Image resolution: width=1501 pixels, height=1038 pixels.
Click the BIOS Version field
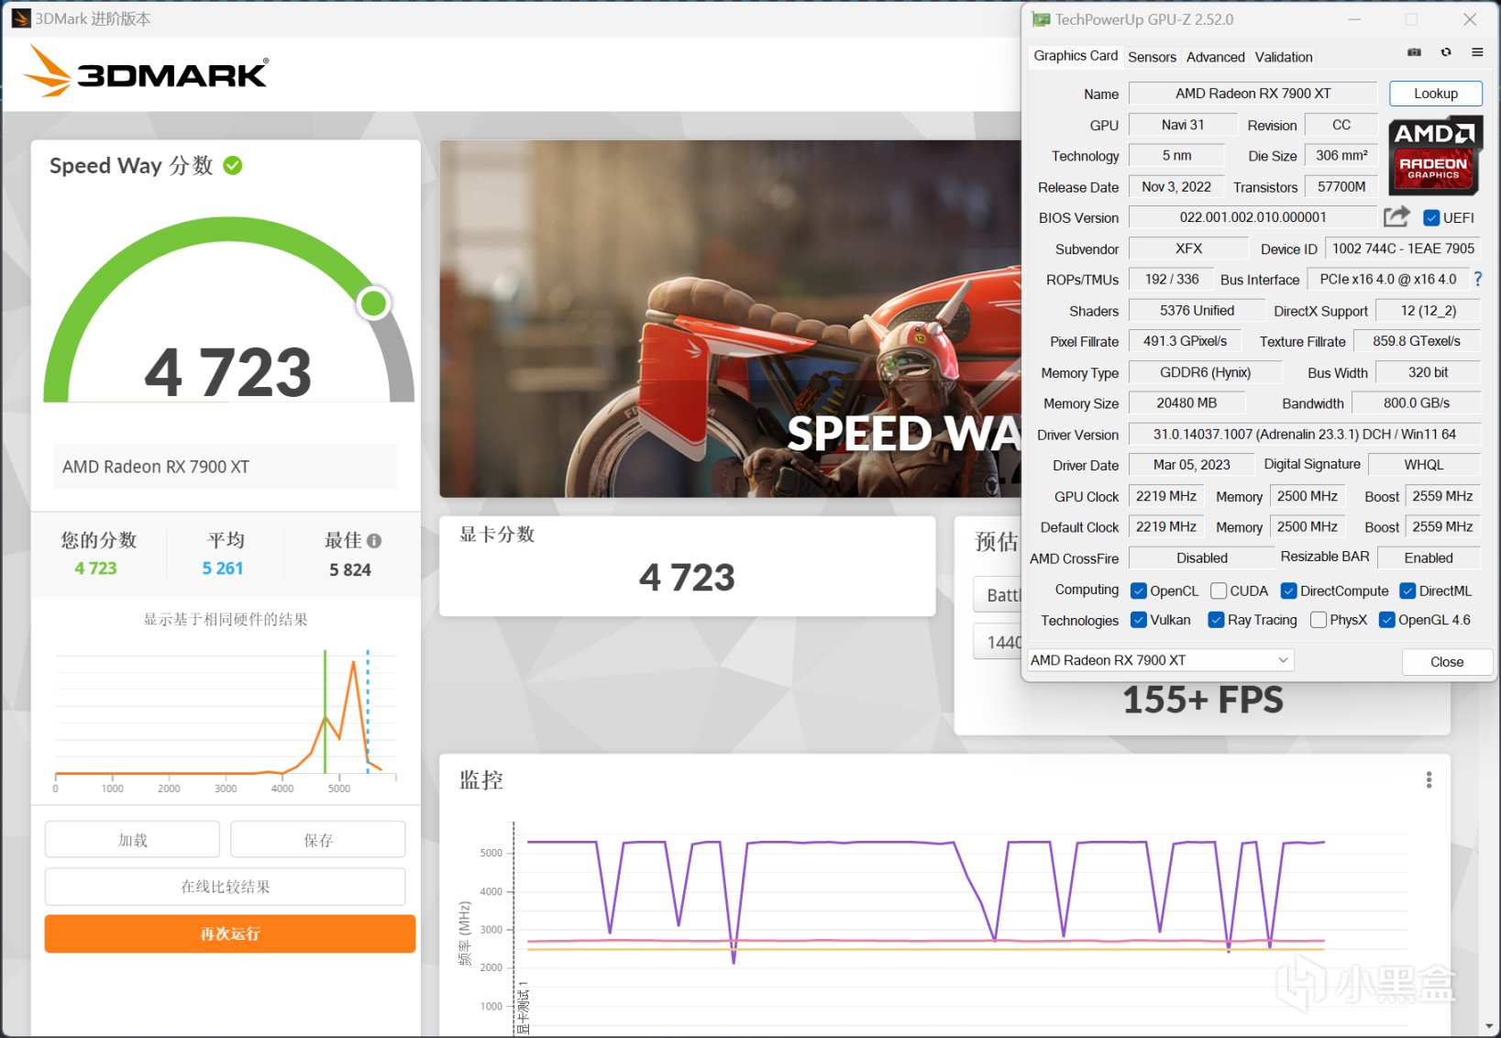1253,217
